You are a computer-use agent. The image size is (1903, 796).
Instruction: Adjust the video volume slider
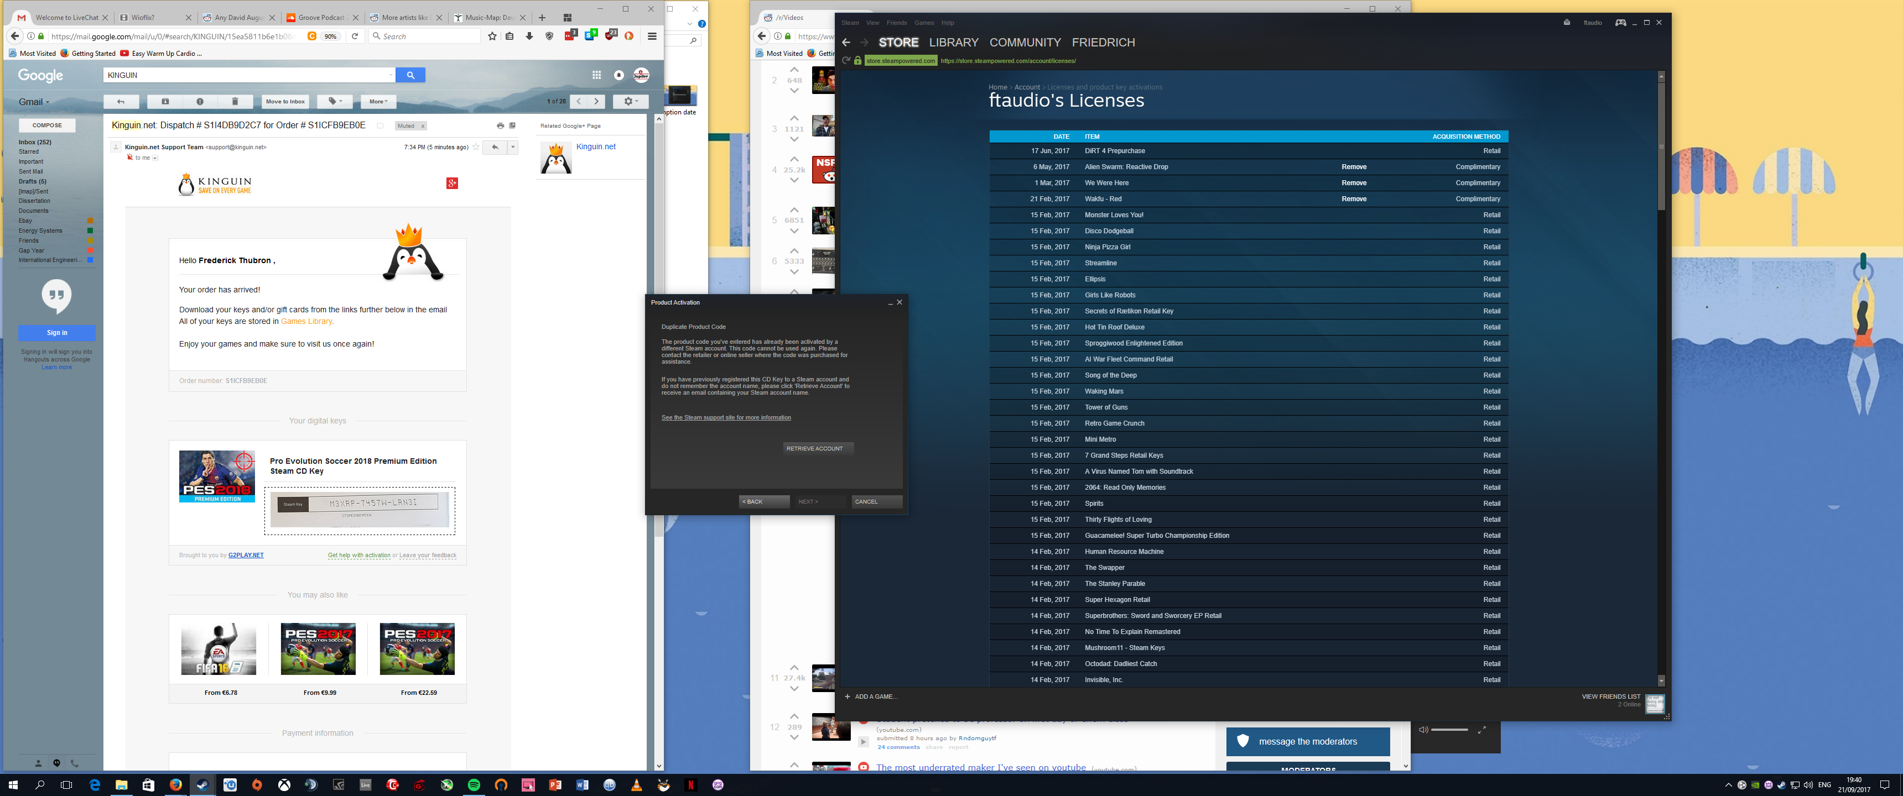(x=1449, y=730)
